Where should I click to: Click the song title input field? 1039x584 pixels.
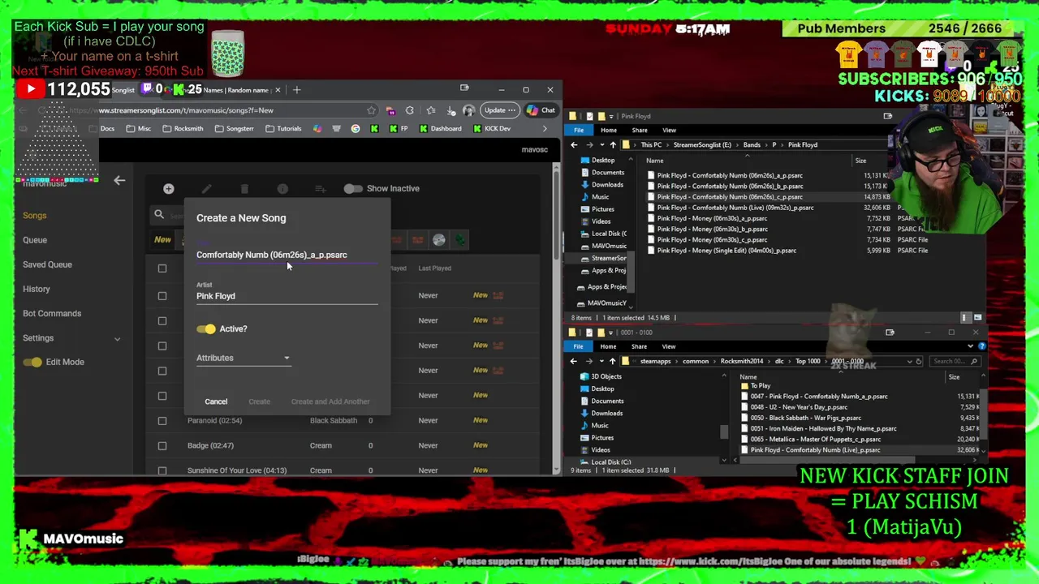pos(287,255)
